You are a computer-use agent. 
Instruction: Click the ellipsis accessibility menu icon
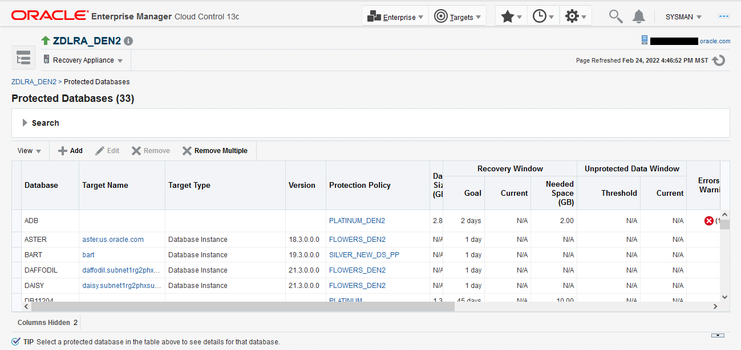pos(724,17)
